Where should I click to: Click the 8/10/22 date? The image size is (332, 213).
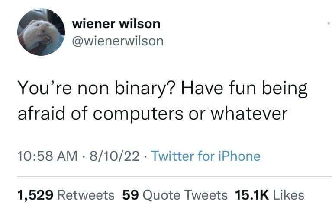point(115,156)
